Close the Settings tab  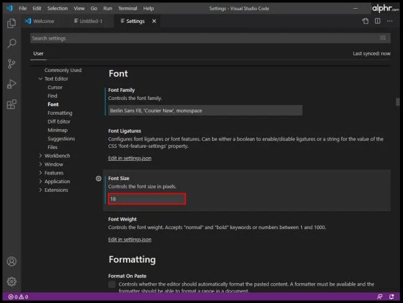tap(154, 21)
